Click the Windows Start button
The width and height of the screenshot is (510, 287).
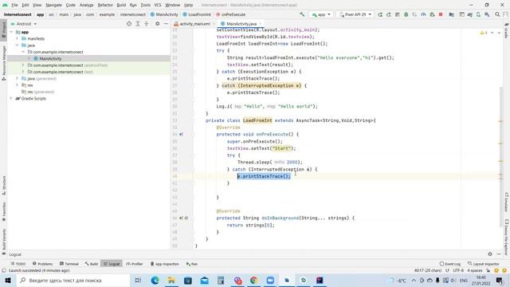pos(8,280)
